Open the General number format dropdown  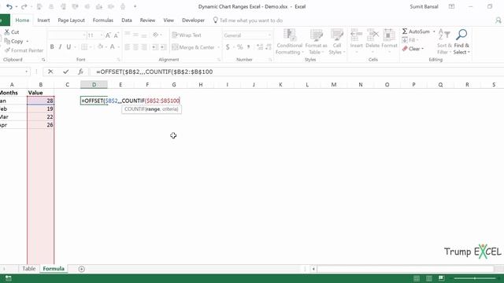pos(269,35)
